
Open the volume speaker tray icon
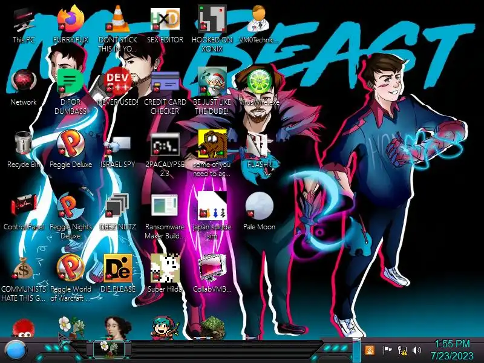pos(417,350)
